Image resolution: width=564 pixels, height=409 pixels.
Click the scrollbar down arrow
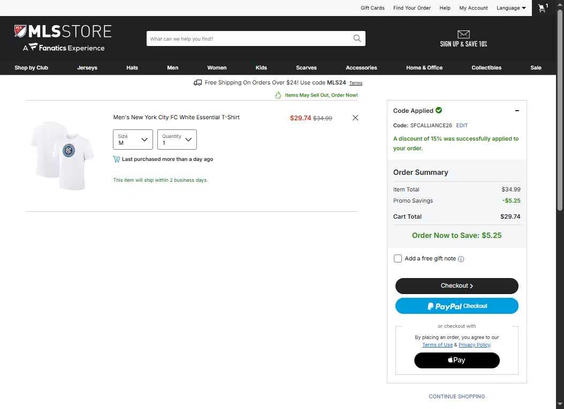[560, 405]
